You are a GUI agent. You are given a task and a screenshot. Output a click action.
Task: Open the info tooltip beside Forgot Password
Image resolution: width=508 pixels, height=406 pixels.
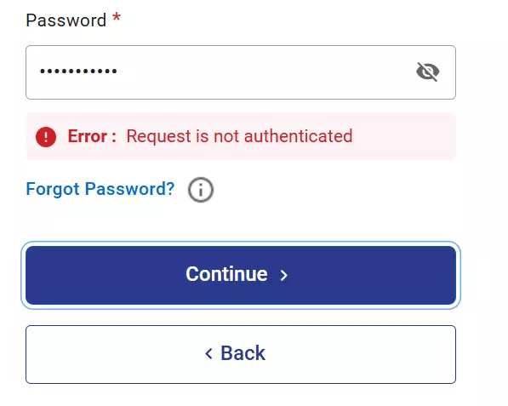pyautogui.click(x=201, y=190)
